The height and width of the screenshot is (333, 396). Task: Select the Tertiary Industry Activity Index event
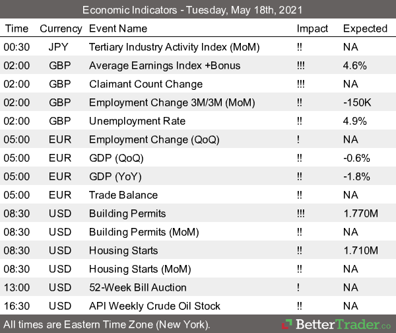(x=174, y=47)
